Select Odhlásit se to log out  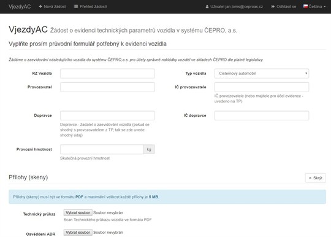click(x=284, y=7)
